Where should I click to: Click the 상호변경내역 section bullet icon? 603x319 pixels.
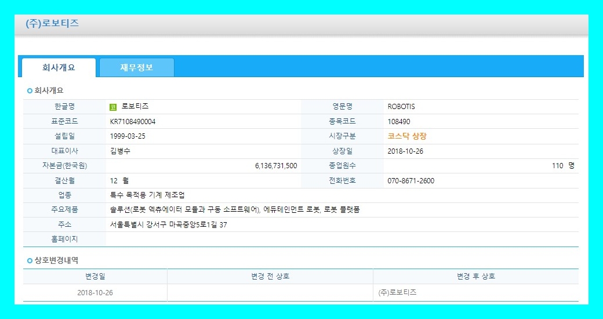[30, 261]
